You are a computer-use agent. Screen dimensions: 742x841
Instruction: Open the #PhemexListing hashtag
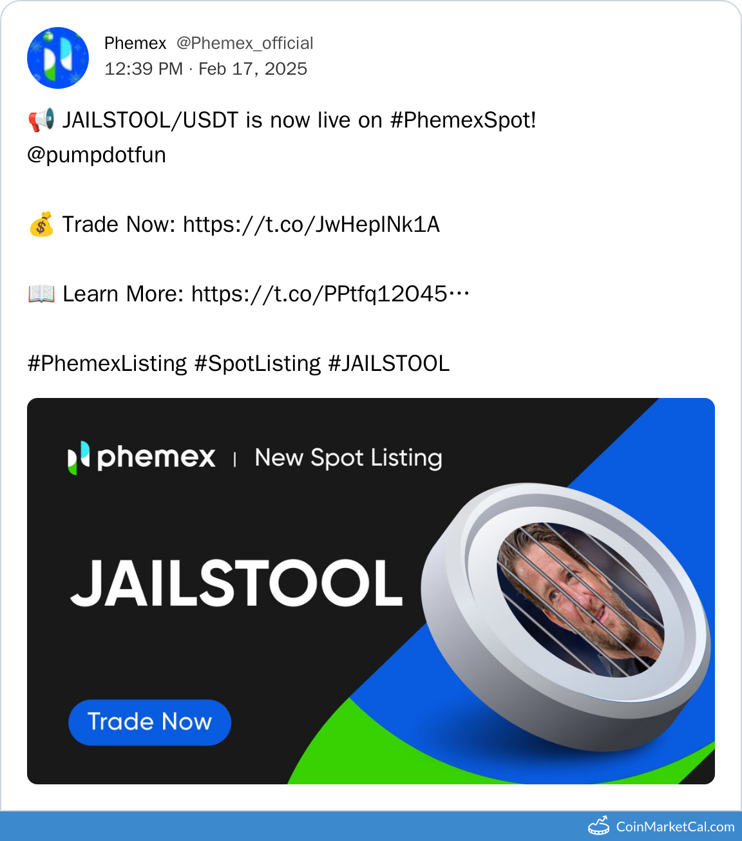(107, 364)
